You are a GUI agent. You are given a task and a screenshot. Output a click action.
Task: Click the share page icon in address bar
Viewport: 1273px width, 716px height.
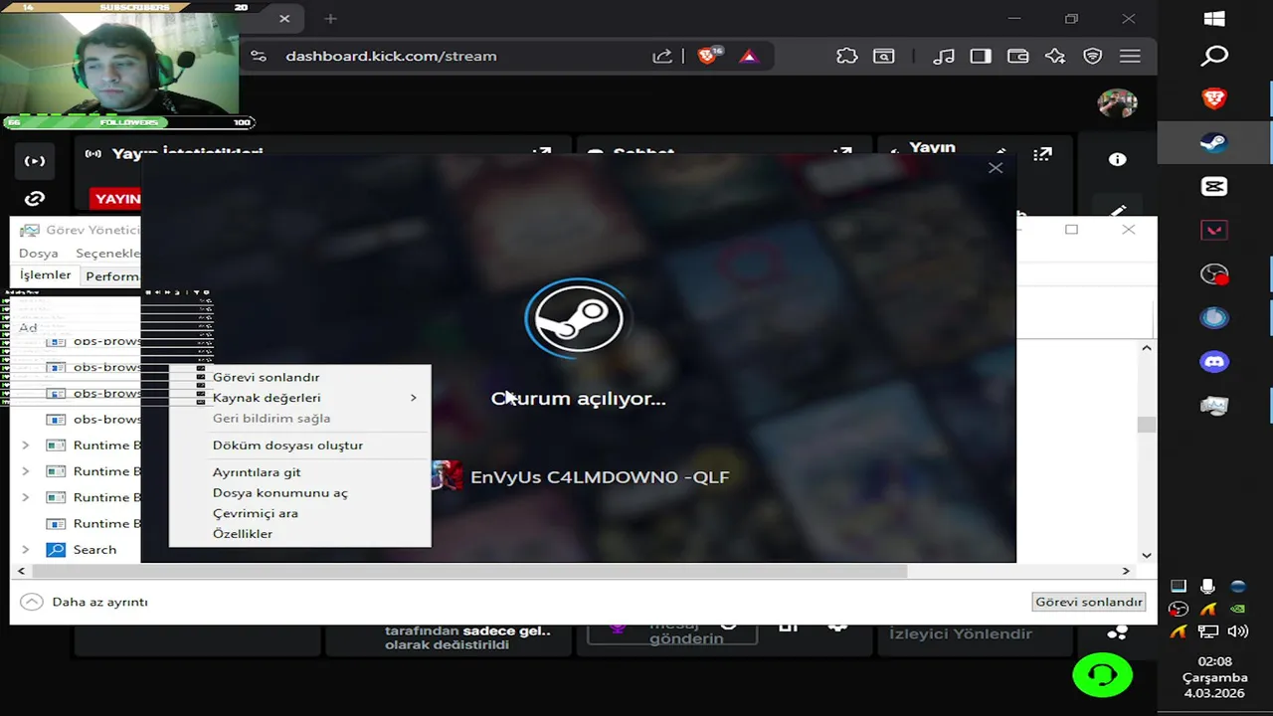662,56
